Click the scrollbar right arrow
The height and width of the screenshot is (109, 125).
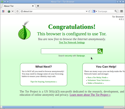124,107
